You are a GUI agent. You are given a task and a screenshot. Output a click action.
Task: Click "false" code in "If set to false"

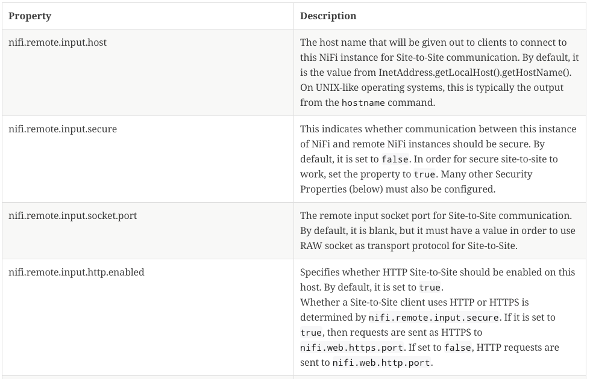456,348
